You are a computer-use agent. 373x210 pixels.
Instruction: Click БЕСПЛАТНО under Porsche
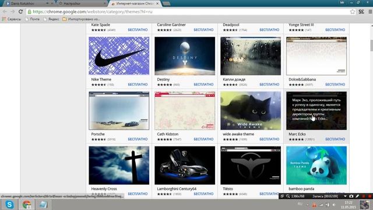pyautogui.click(x=138, y=139)
